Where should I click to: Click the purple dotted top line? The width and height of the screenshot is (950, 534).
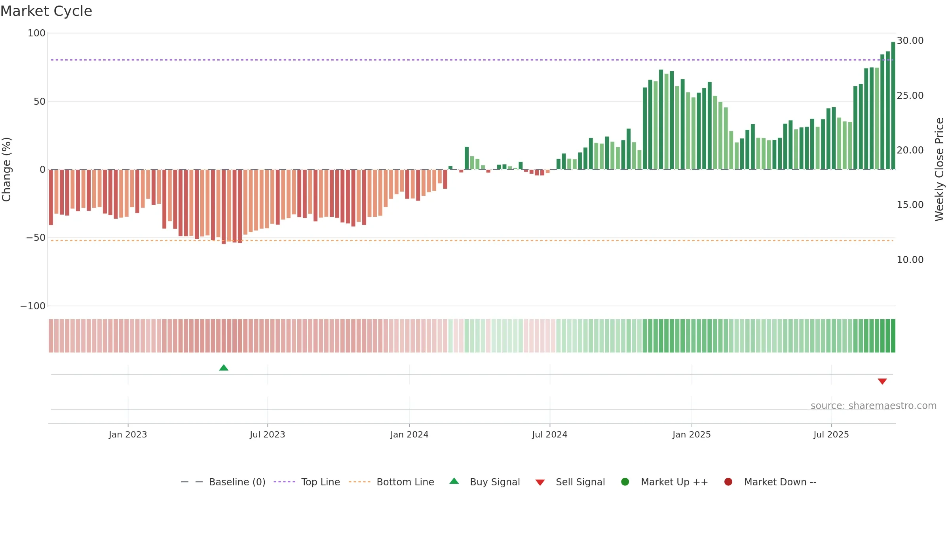[472, 60]
